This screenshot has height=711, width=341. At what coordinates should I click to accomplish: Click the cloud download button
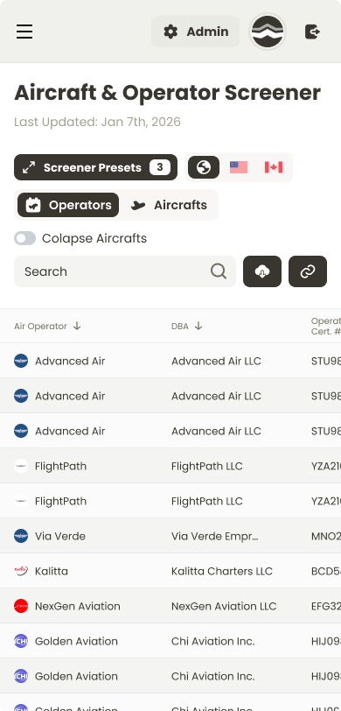[262, 271]
